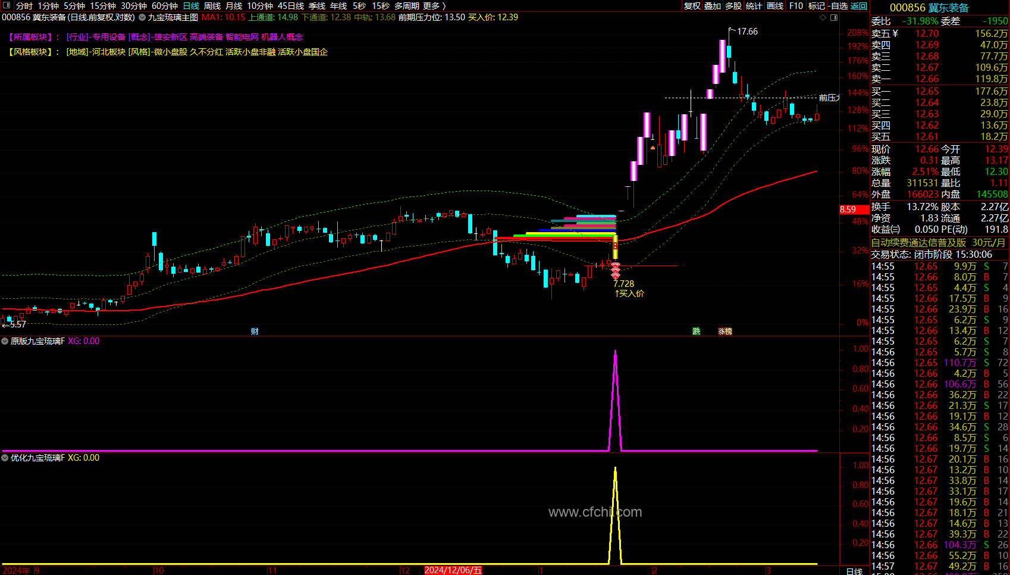Click the 多股 multi-stock toolbar button

[733, 6]
